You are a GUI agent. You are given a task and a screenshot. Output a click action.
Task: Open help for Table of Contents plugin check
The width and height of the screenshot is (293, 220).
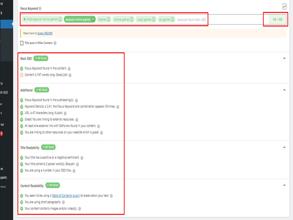point(111,196)
